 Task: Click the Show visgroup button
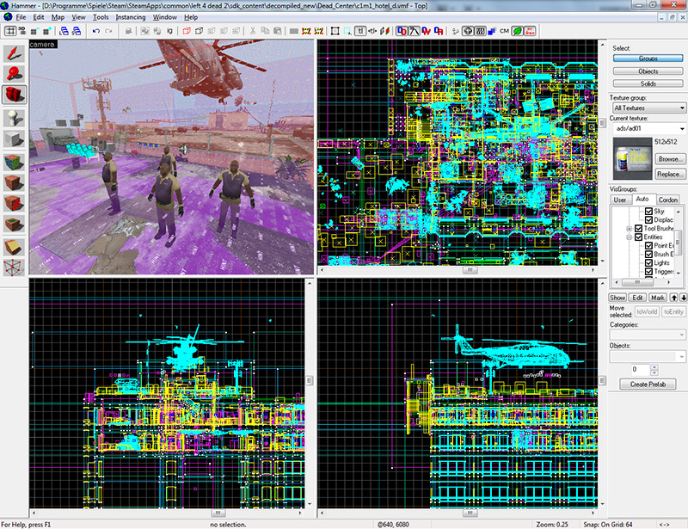point(617,298)
